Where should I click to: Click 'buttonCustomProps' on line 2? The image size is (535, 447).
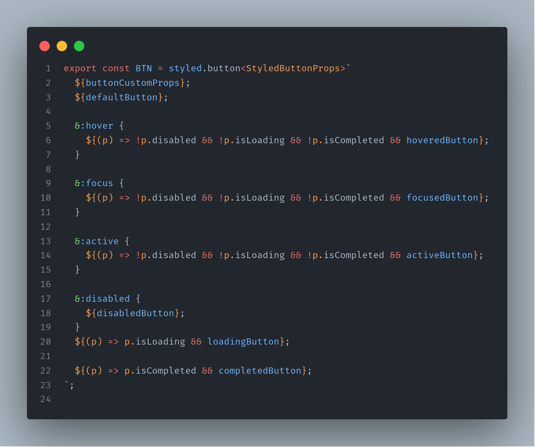133,83
